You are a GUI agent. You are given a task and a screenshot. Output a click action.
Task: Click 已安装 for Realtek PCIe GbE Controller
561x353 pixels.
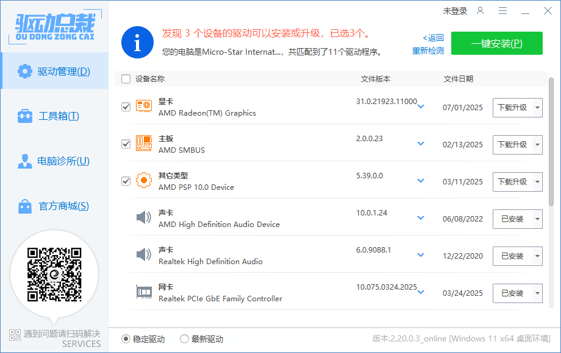pos(513,293)
